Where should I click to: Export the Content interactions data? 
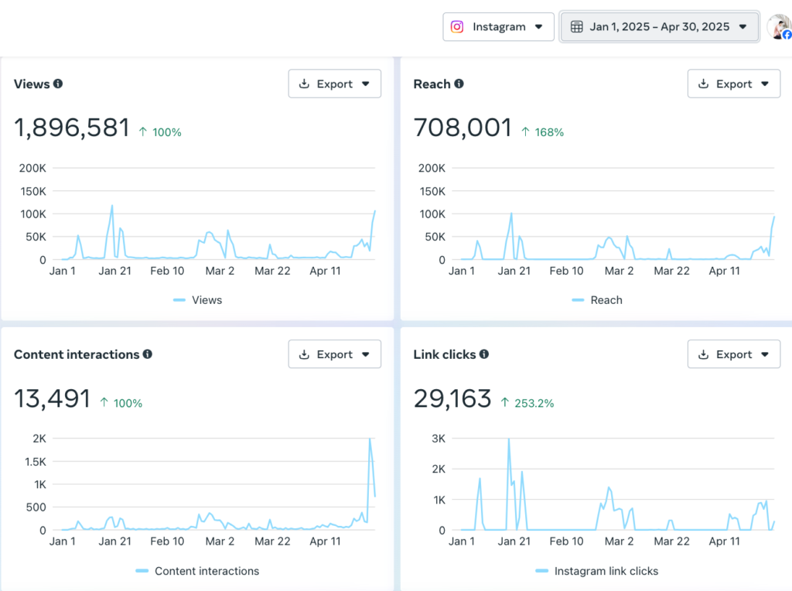[334, 354]
